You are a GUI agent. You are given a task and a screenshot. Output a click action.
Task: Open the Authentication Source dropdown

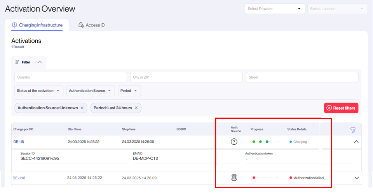point(91,91)
